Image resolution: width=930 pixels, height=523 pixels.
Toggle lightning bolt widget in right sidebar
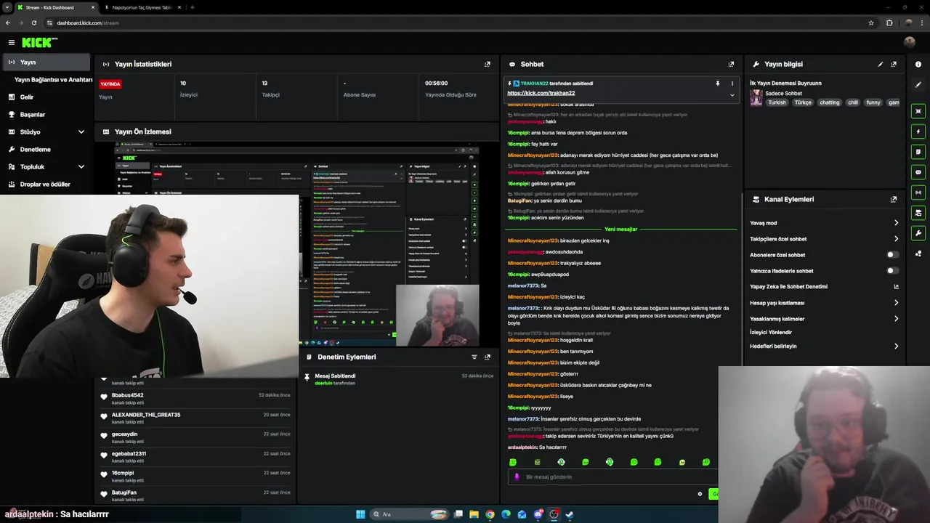click(918, 131)
